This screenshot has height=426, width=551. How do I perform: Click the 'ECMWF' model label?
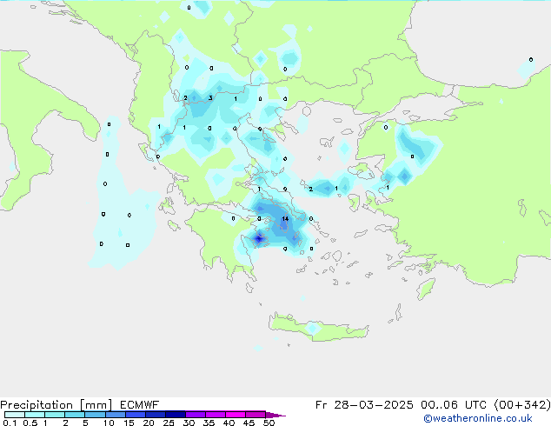click(x=140, y=404)
